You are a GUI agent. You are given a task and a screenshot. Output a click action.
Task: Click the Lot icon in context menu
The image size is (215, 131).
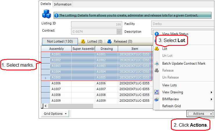157,49
